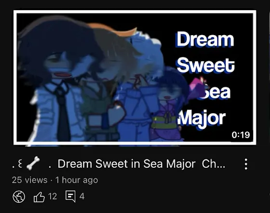Click the 0:19 duration badge

pyautogui.click(x=241, y=135)
